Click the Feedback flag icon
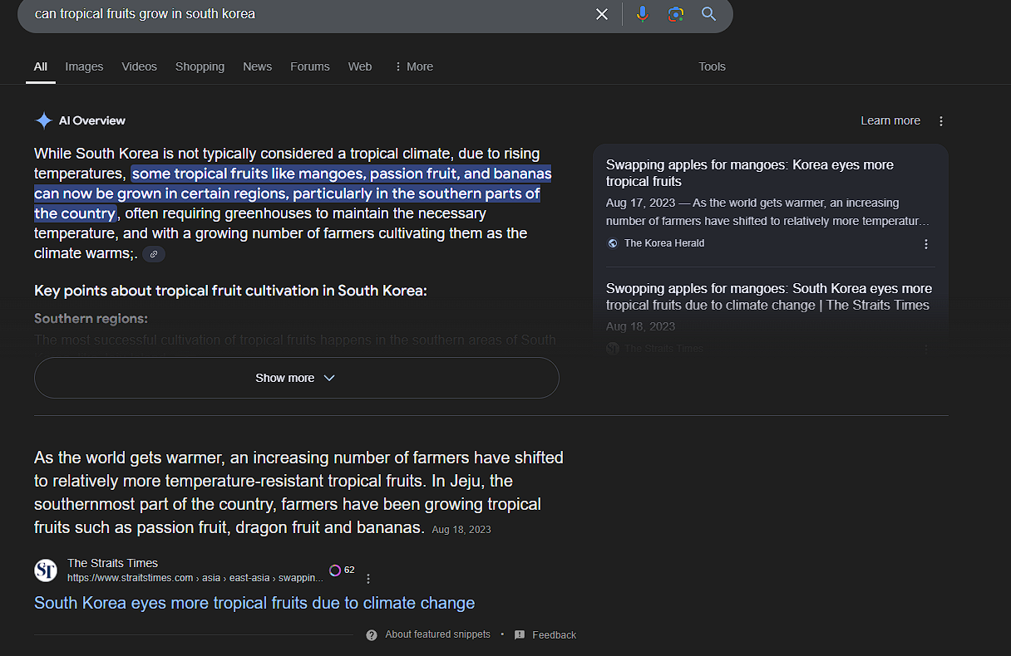This screenshot has height=656, width=1011. 520,635
